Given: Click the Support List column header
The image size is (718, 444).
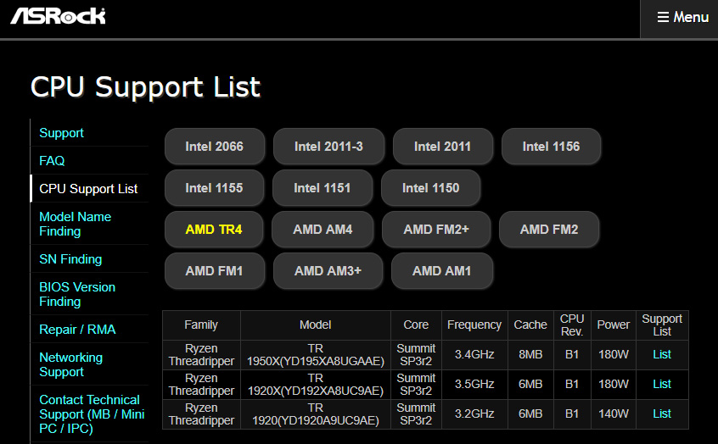Looking at the screenshot, I should [662, 325].
